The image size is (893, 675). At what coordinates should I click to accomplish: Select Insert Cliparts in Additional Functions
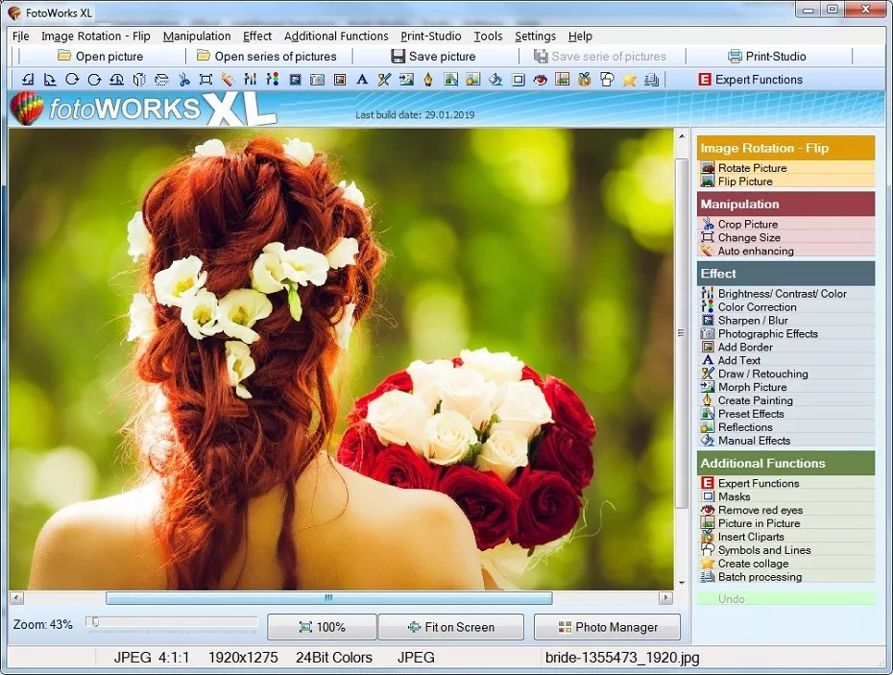(x=751, y=537)
